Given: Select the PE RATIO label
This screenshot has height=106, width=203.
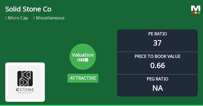Looking at the screenshot, I should 157,34.
